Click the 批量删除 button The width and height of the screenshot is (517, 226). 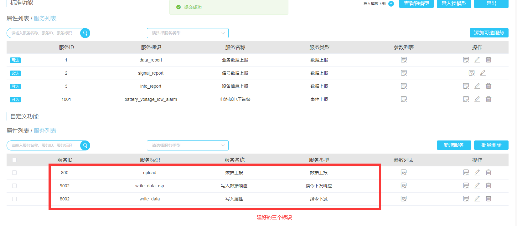(x=491, y=145)
